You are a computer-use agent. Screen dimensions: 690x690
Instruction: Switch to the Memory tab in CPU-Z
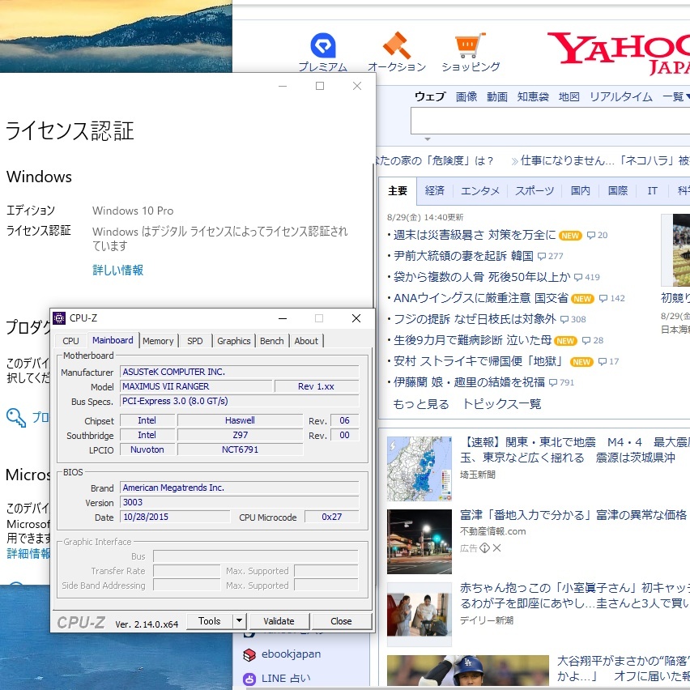(x=158, y=341)
